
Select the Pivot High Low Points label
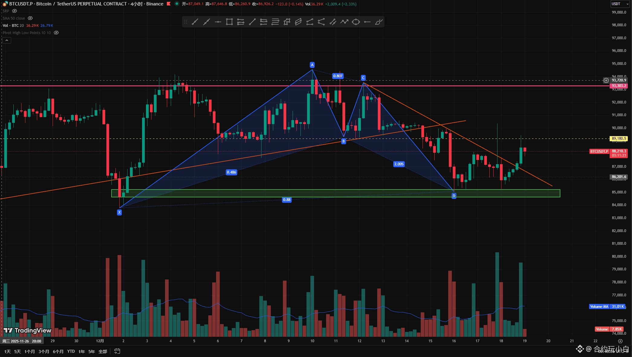tap(27, 33)
